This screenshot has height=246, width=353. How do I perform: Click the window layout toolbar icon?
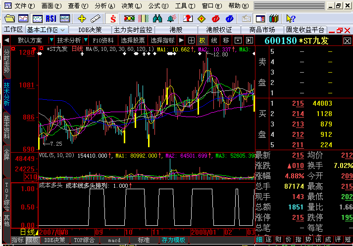click(x=260, y=18)
